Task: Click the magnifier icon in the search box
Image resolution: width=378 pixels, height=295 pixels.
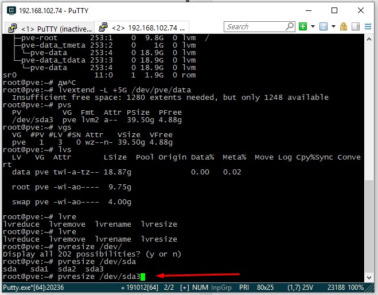Action: point(290,26)
